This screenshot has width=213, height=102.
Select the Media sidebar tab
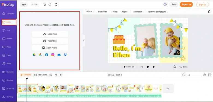pos(9,22)
